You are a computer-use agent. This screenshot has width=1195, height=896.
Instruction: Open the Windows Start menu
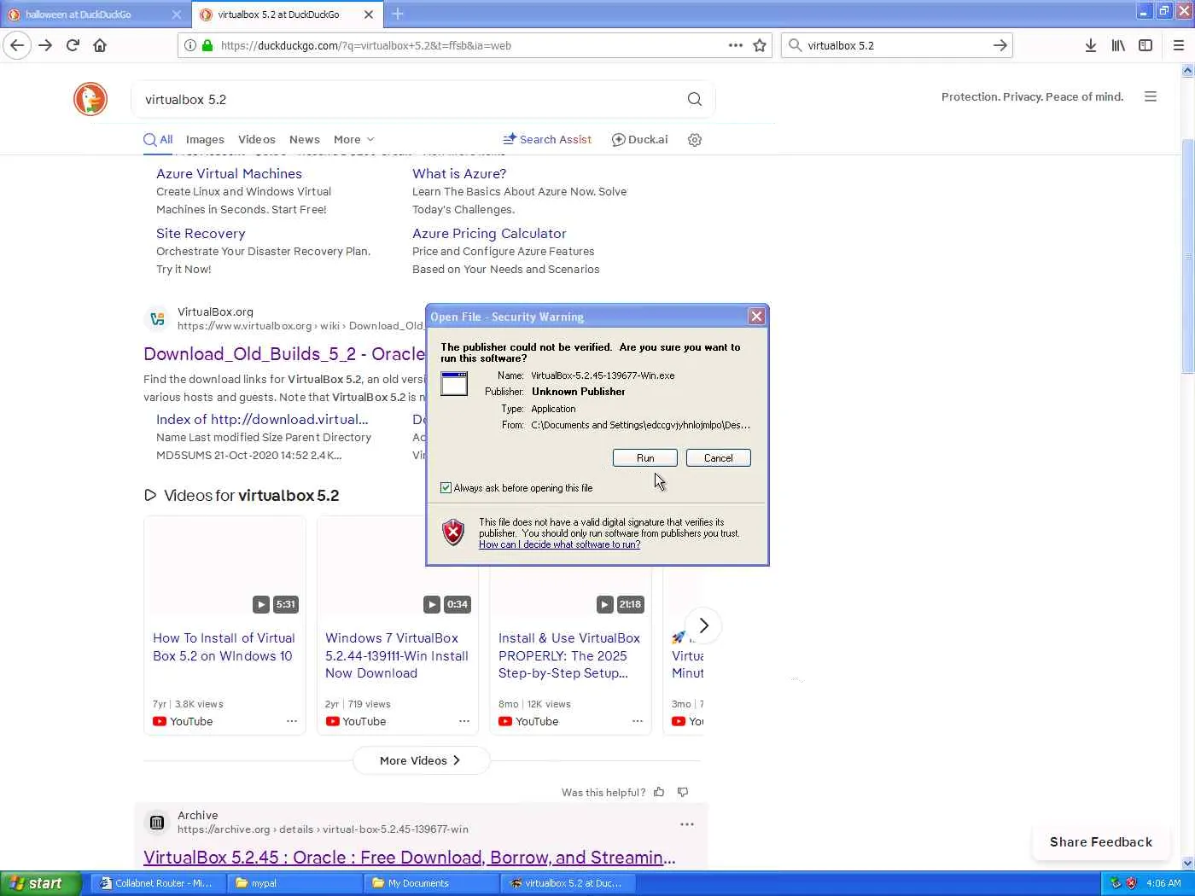tap(40, 883)
